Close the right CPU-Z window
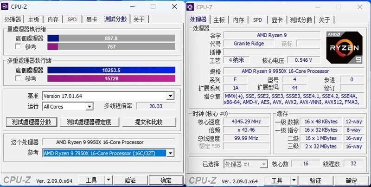371x187 pixels. click(360, 7)
